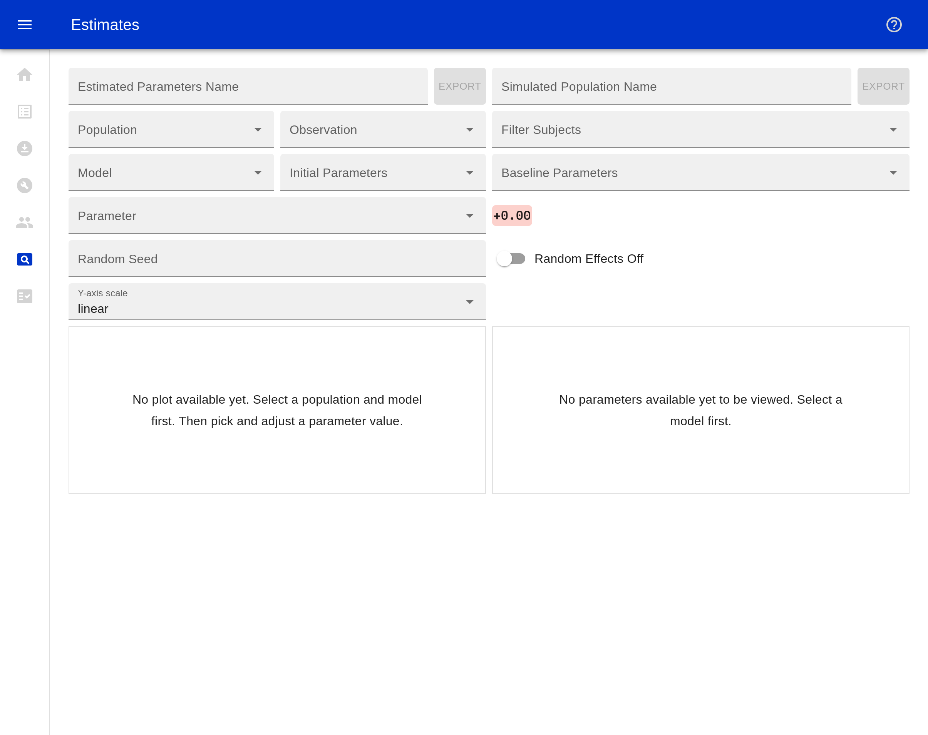
Task: Click Export beside Simulated Population Name
Action: 883,86
